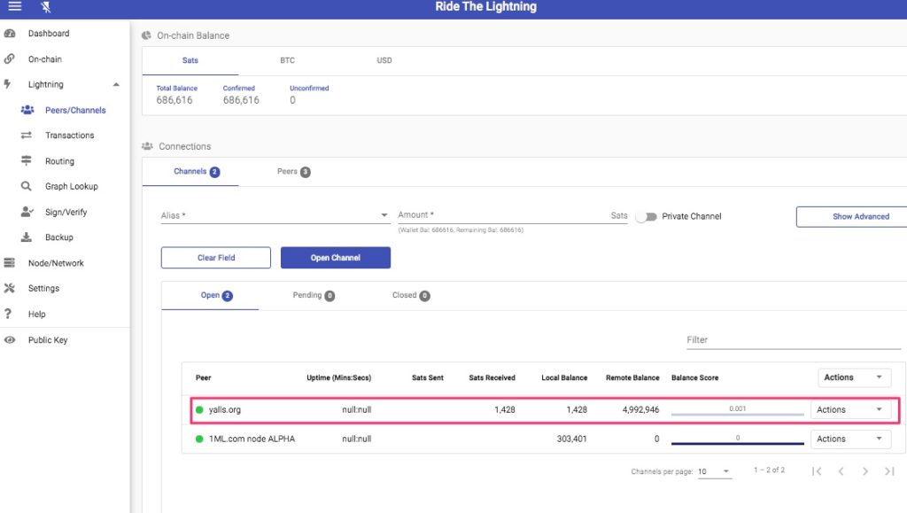Click the Graph Lookup magnifier icon
Viewport: 907px width, 513px height.
26,186
